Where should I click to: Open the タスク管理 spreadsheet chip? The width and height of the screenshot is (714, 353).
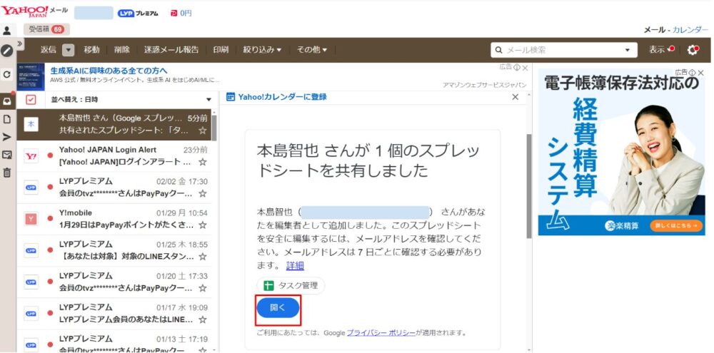pyautogui.click(x=291, y=286)
